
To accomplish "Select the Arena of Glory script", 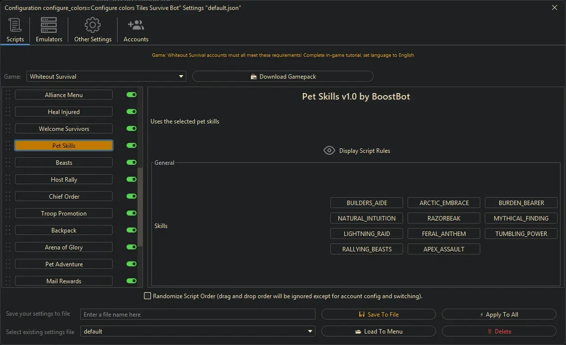I will coord(64,247).
